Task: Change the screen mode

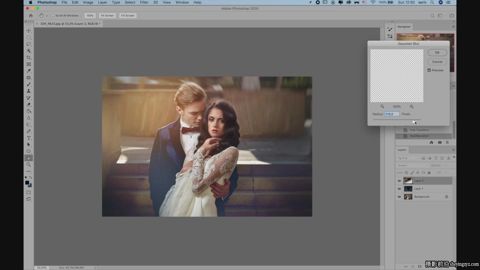Action: click(29, 199)
